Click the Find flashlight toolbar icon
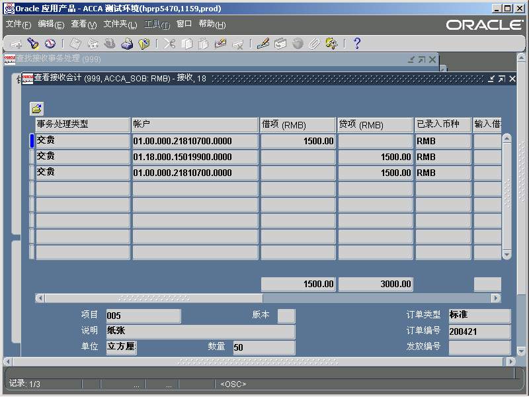This screenshot has width=529, height=397. [x=32, y=44]
